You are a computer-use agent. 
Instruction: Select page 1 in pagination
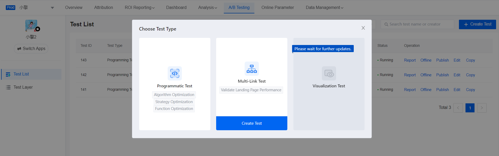(x=470, y=108)
